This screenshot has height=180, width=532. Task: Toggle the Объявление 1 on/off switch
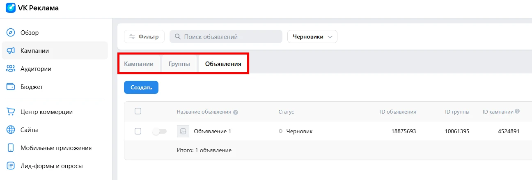click(159, 131)
